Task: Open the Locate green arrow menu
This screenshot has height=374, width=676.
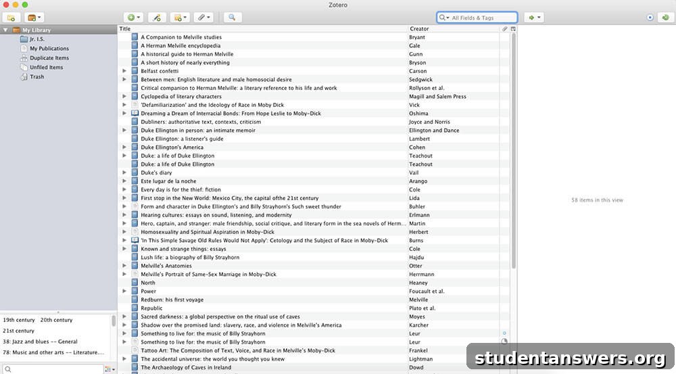Action: tap(534, 18)
